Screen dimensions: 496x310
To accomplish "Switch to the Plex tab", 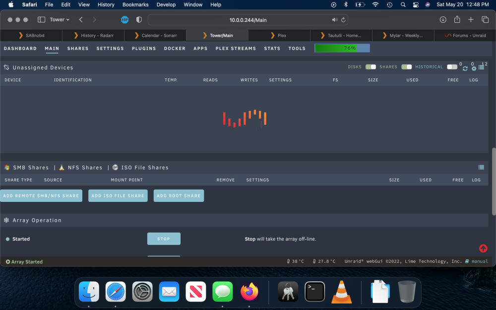I will coord(279,35).
